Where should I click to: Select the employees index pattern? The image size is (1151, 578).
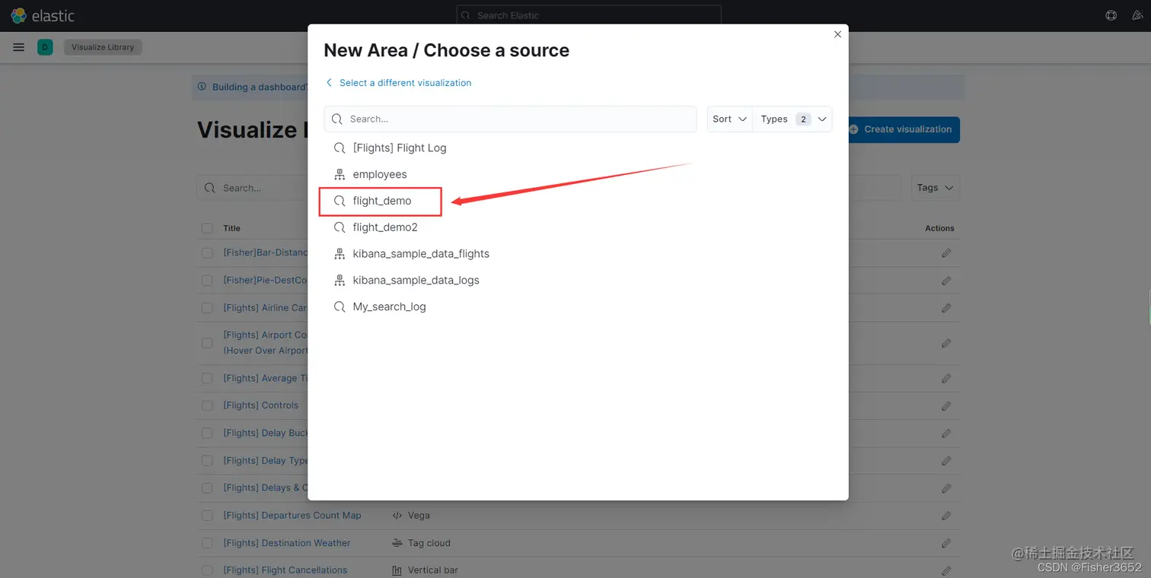pyautogui.click(x=380, y=174)
